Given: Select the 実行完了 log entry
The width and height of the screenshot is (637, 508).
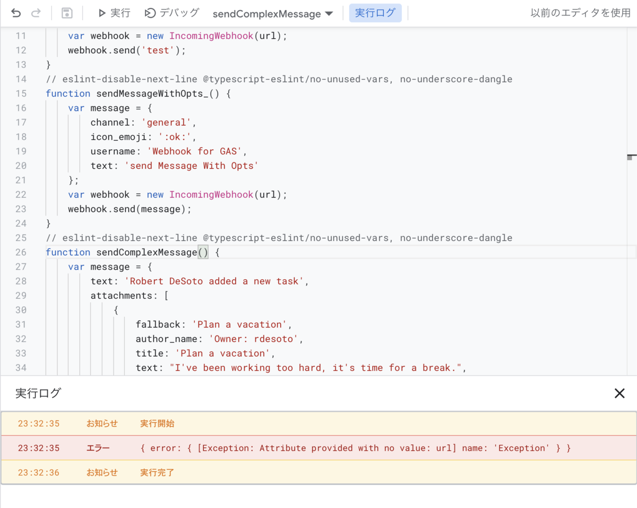Looking at the screenshot, I should click(157, 472).
